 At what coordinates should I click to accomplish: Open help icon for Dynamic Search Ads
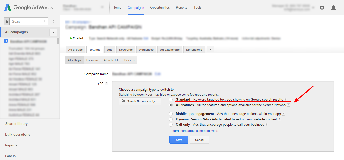coord(279,119)
